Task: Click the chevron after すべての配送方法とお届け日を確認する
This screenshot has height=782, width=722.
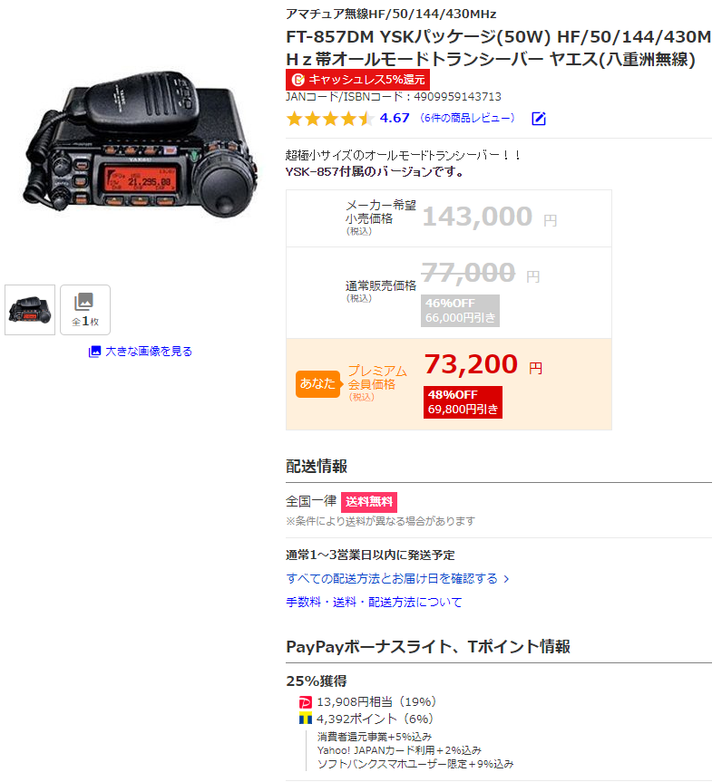Action: click(506, 578)
